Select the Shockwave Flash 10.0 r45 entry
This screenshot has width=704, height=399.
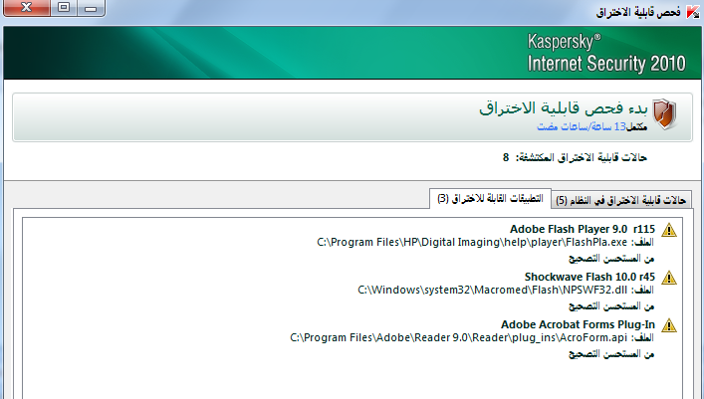(589, 277)
